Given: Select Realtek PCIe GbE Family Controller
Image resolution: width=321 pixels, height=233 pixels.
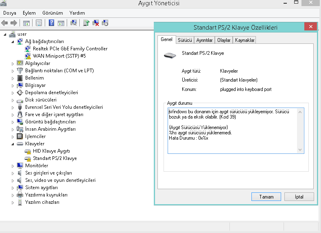Looking at the screenshot, I should click(70, 49).
